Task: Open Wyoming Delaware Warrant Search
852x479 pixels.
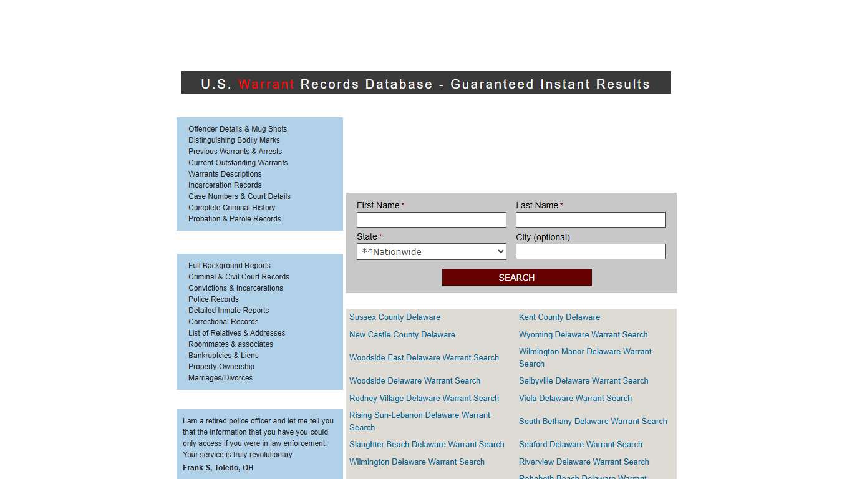Action: [x=583, y=334]
